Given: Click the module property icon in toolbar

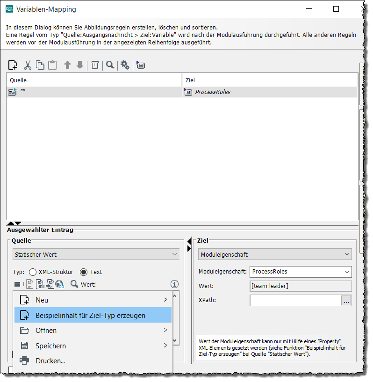Looking at the screenshot, I should tap(140, 65).
